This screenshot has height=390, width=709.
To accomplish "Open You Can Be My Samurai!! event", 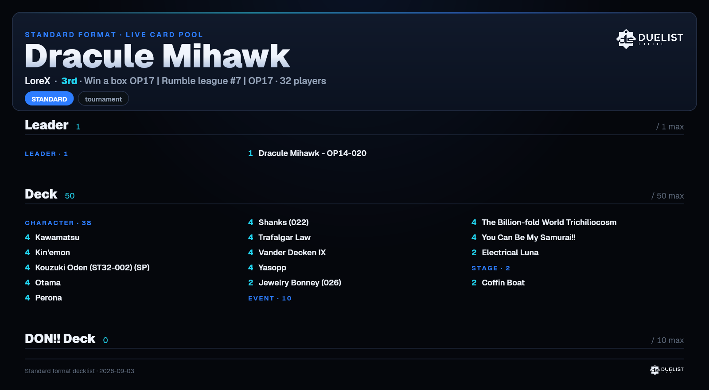I will click(523, 238).
